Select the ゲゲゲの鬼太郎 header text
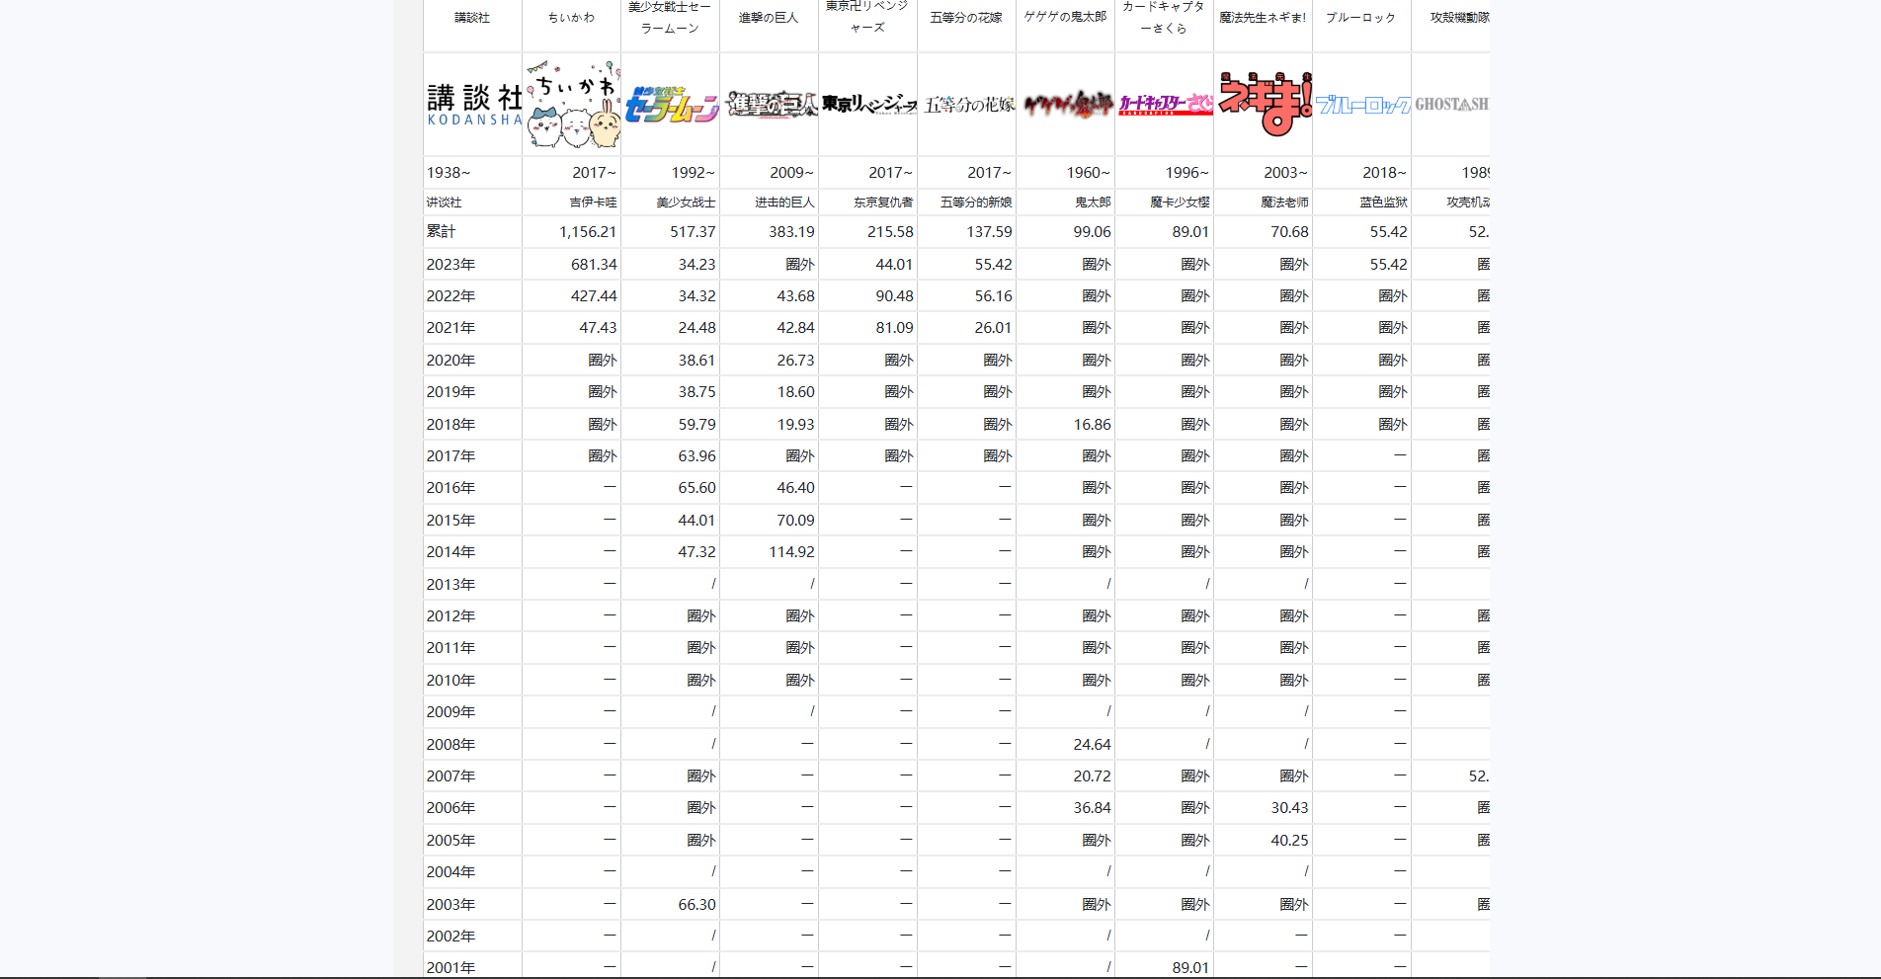 [1065, 18]
